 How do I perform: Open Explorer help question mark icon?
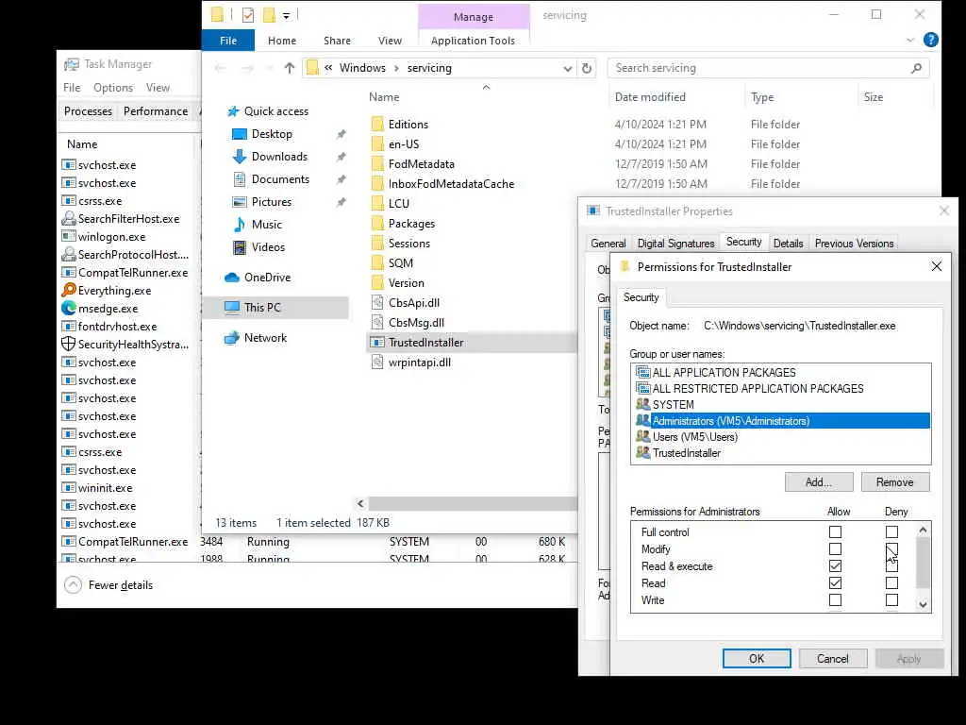tap(931, 40)
